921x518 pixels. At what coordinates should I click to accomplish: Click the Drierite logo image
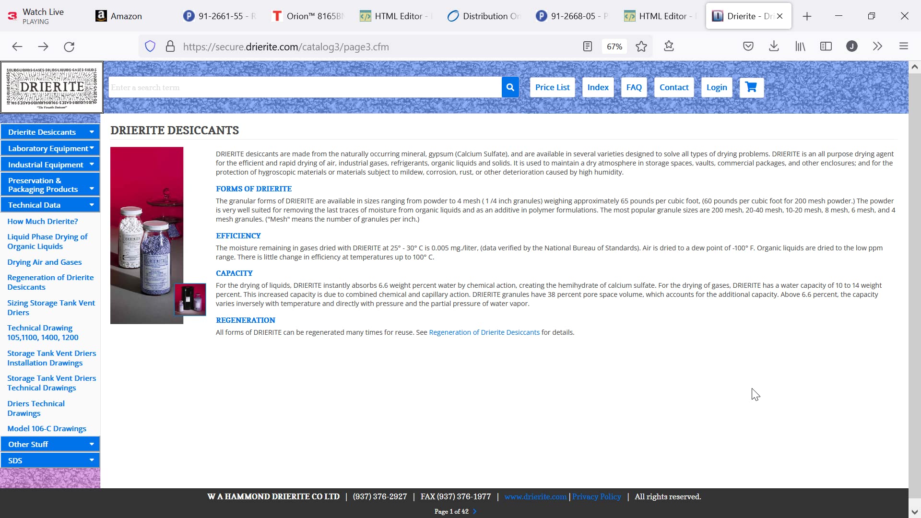click(52, 87)
